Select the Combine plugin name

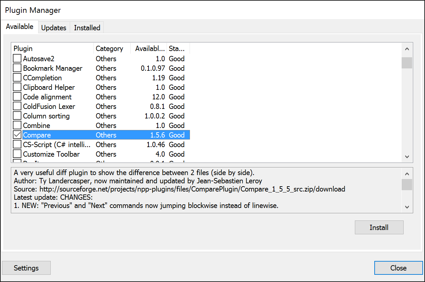point(37,125)
